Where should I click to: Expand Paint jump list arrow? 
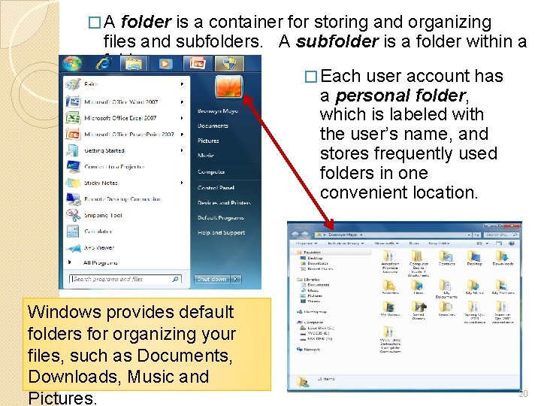coord(182,84)
